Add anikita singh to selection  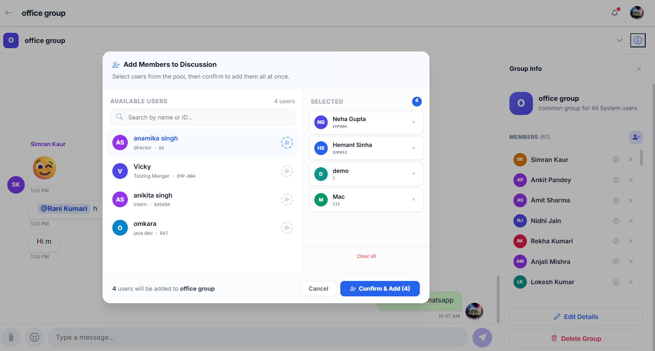pos(287,200)
